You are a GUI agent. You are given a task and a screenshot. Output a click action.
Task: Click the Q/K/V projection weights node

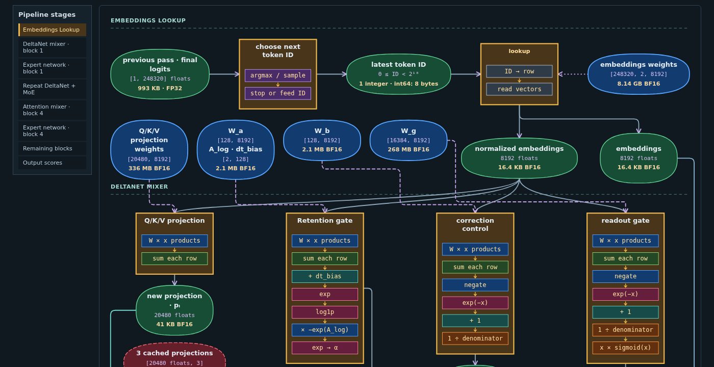click(149, 150)
